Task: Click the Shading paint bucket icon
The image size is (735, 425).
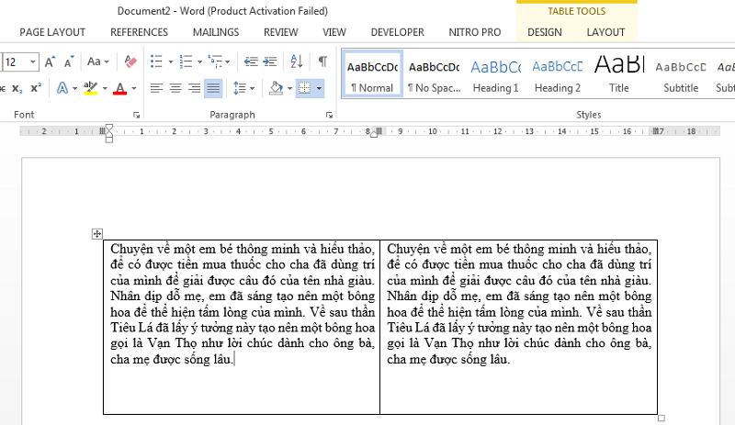Action: click(x=277, y=88)
